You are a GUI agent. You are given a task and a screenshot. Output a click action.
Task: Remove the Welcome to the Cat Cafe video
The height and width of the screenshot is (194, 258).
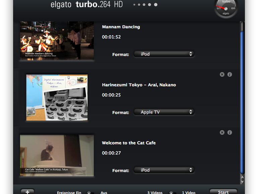click(222, 133)
